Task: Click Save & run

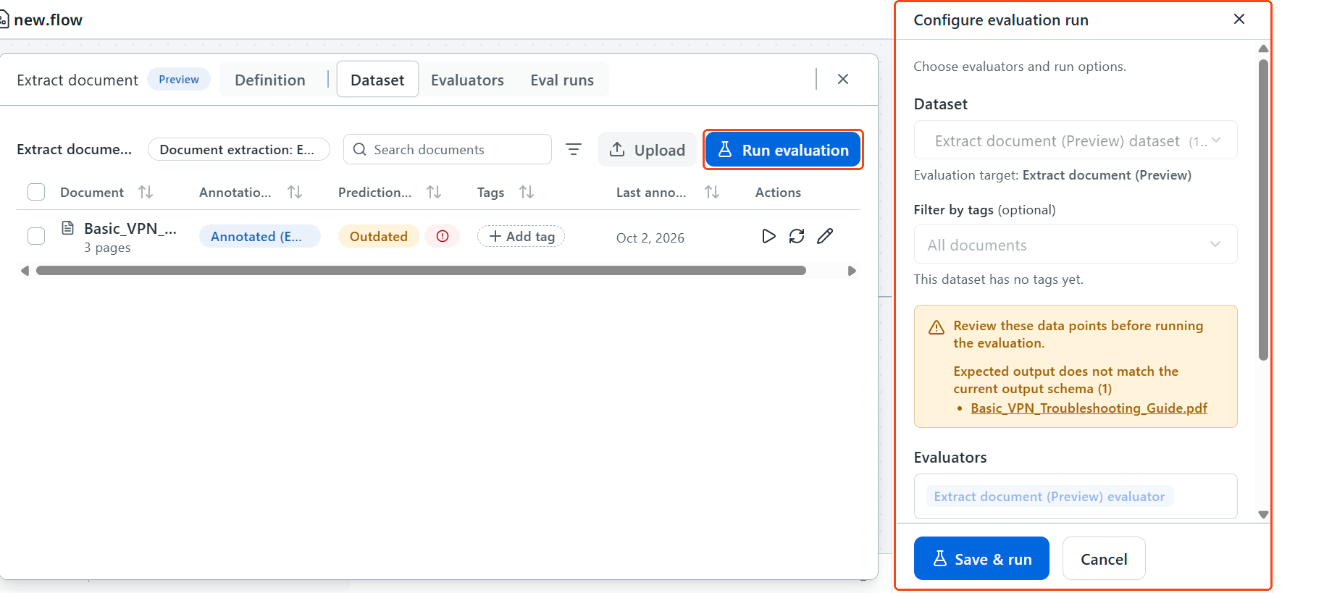Action: coord(981,558)
